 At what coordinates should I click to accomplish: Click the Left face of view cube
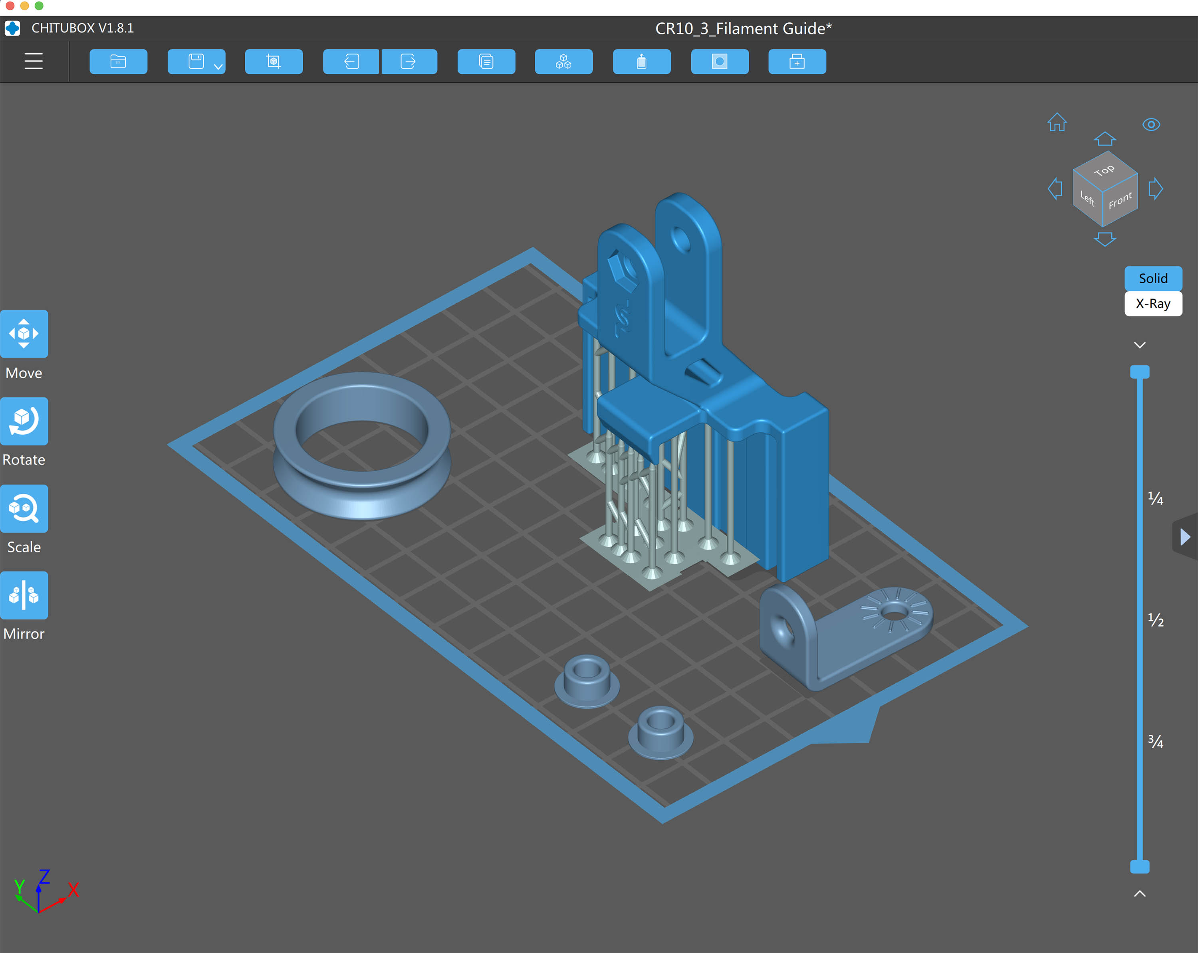(1087, 198)
